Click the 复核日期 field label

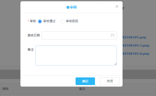click(34, 35)
